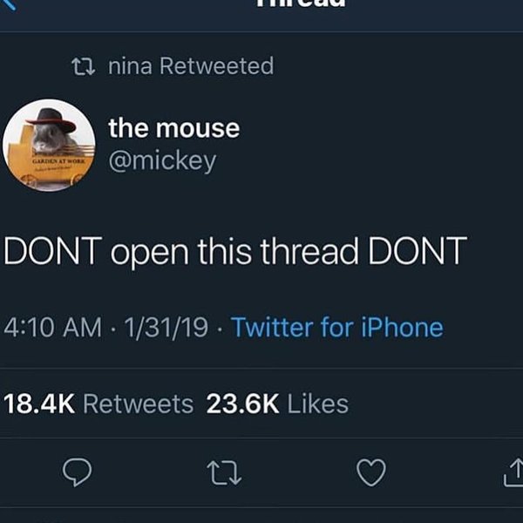Open the share icon for this tweet
This screenshot has width=523, height=523.
pyautogui.click(x=514, y=473)
